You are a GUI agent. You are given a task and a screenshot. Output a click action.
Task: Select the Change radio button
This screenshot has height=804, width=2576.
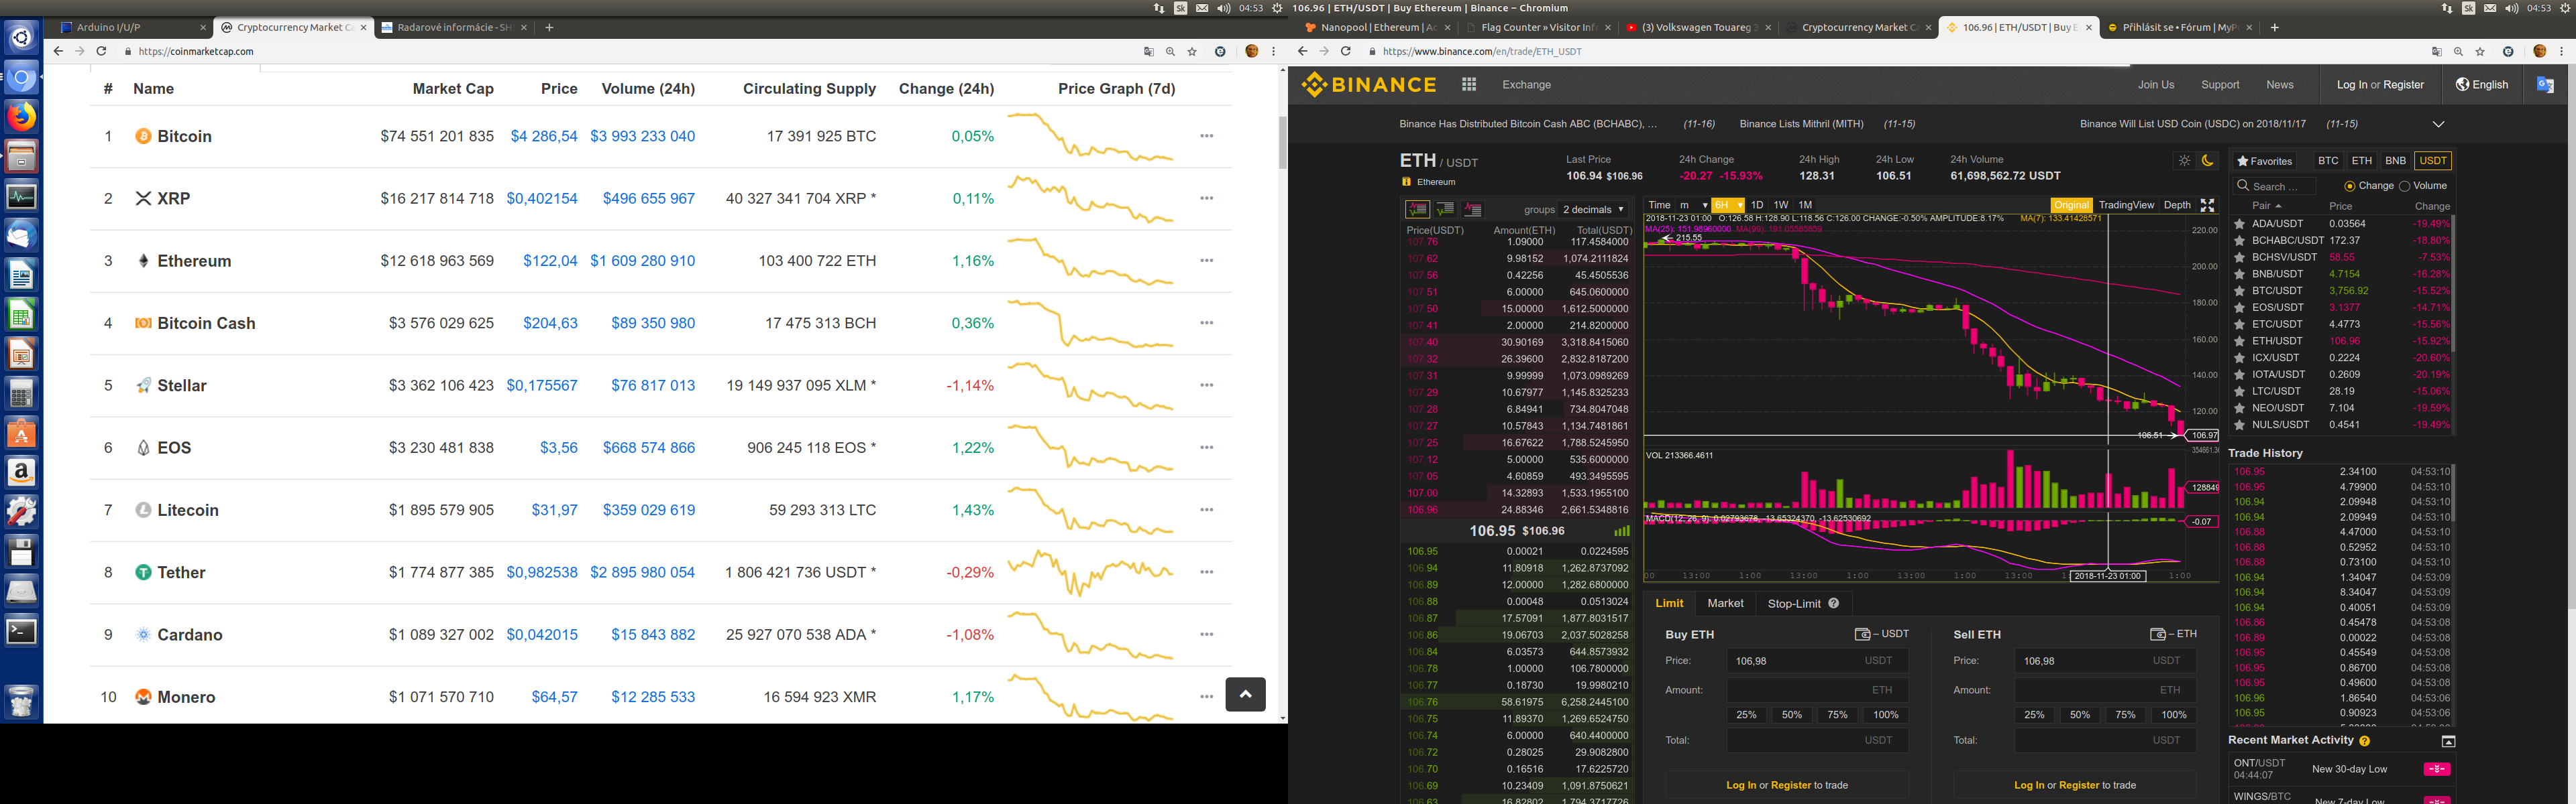(2349, 187)
